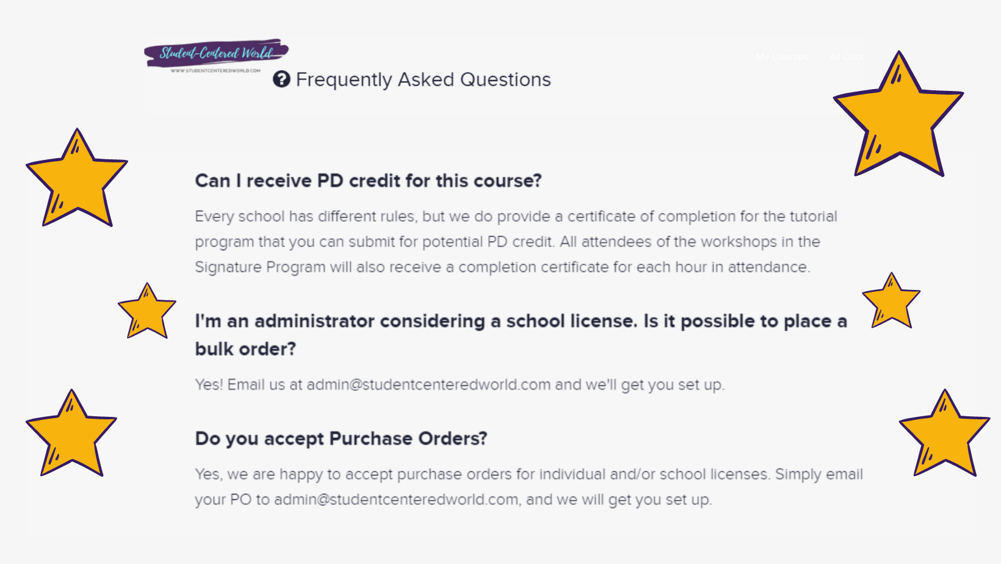Select the large star near the All Courses link
Viewport: 1001px width, 564px height.
(x=898, y=114)
